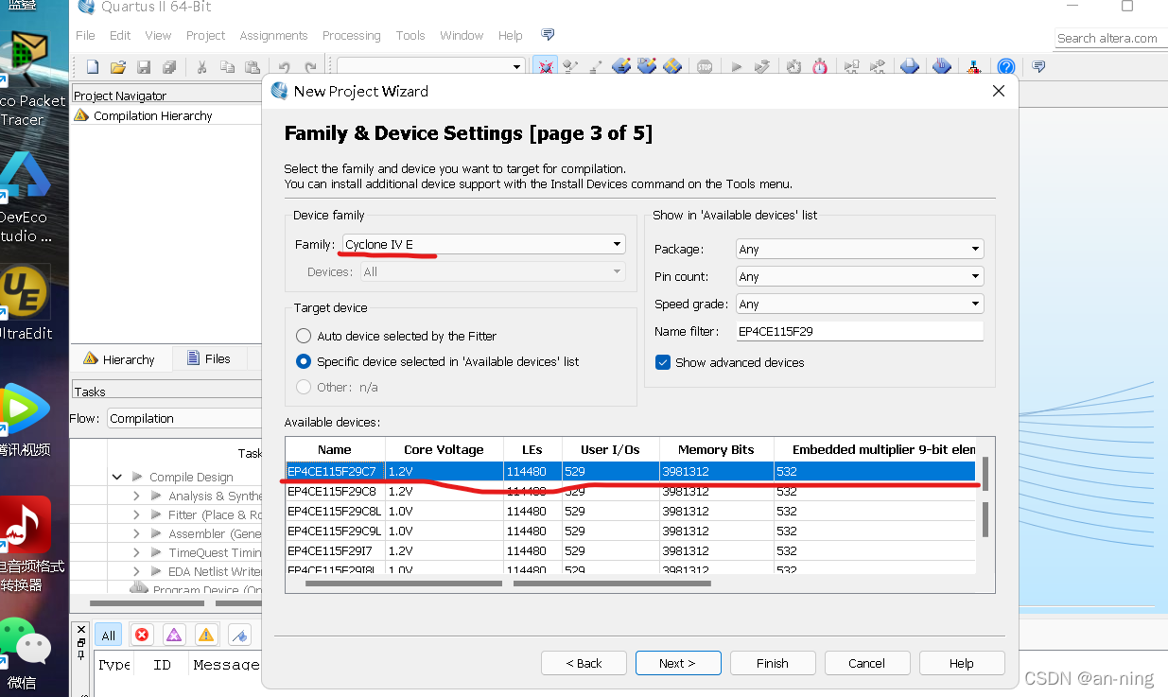Open the DevEco Studio desktop shortcut

(24, 197)
